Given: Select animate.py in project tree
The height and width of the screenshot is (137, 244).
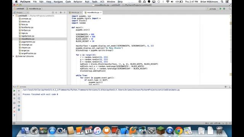Looking at the screenshot, I should [26, 19].
